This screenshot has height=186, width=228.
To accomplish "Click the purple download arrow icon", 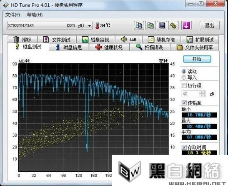I will point(186,25).
